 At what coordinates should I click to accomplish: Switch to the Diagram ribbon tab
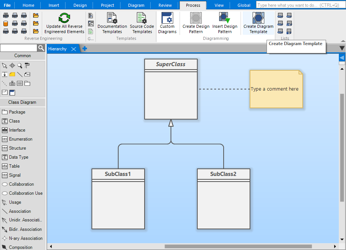pyautogui.click(x=136, y=5)
